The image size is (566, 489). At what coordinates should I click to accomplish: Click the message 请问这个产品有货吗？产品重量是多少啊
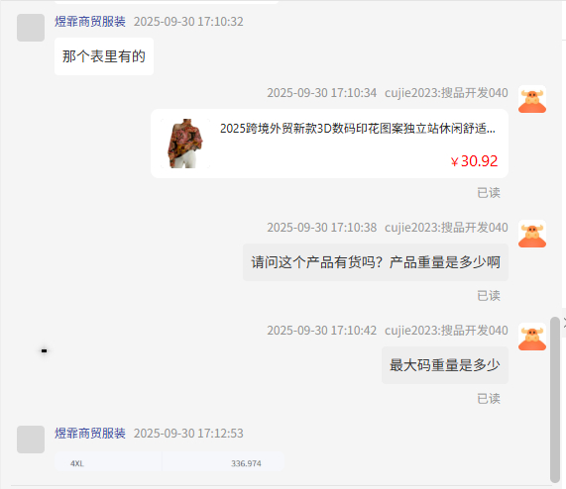click(376, 262)
